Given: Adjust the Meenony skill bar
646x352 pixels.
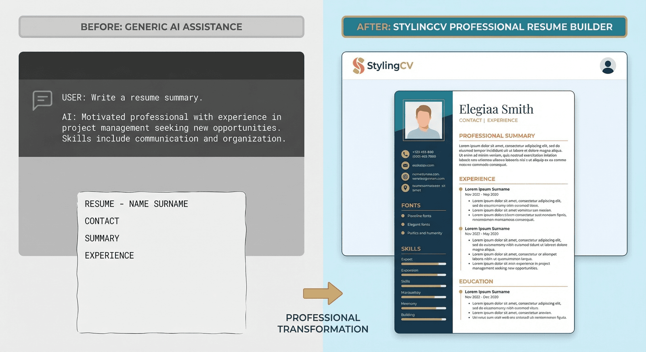Looking at the screenshot, I should pos(424,308).
